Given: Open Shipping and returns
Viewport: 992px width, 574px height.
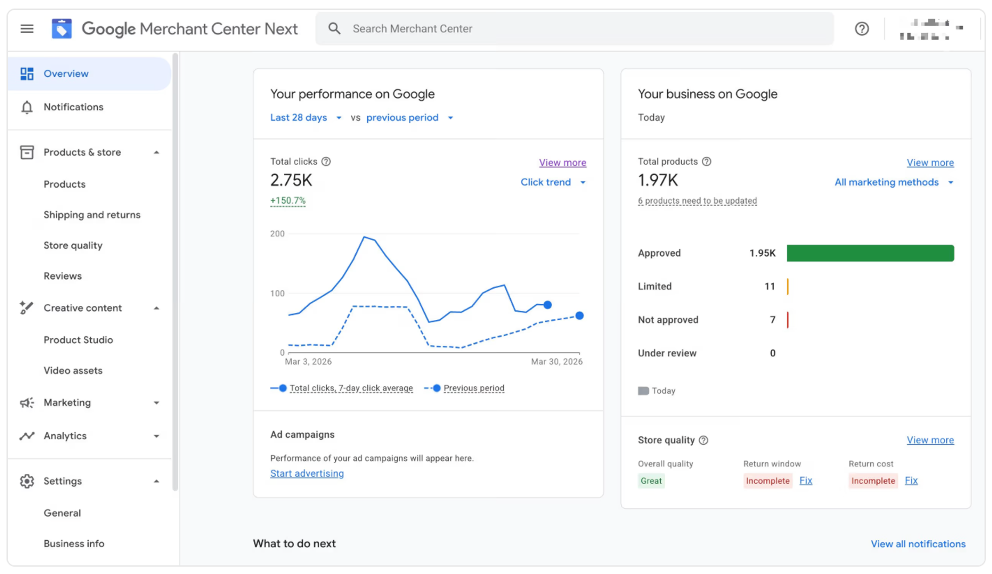Looking at the screenshot, I should tap(92, 215).
